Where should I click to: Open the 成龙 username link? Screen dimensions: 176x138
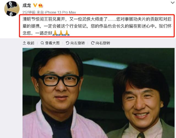pos(27,5)
